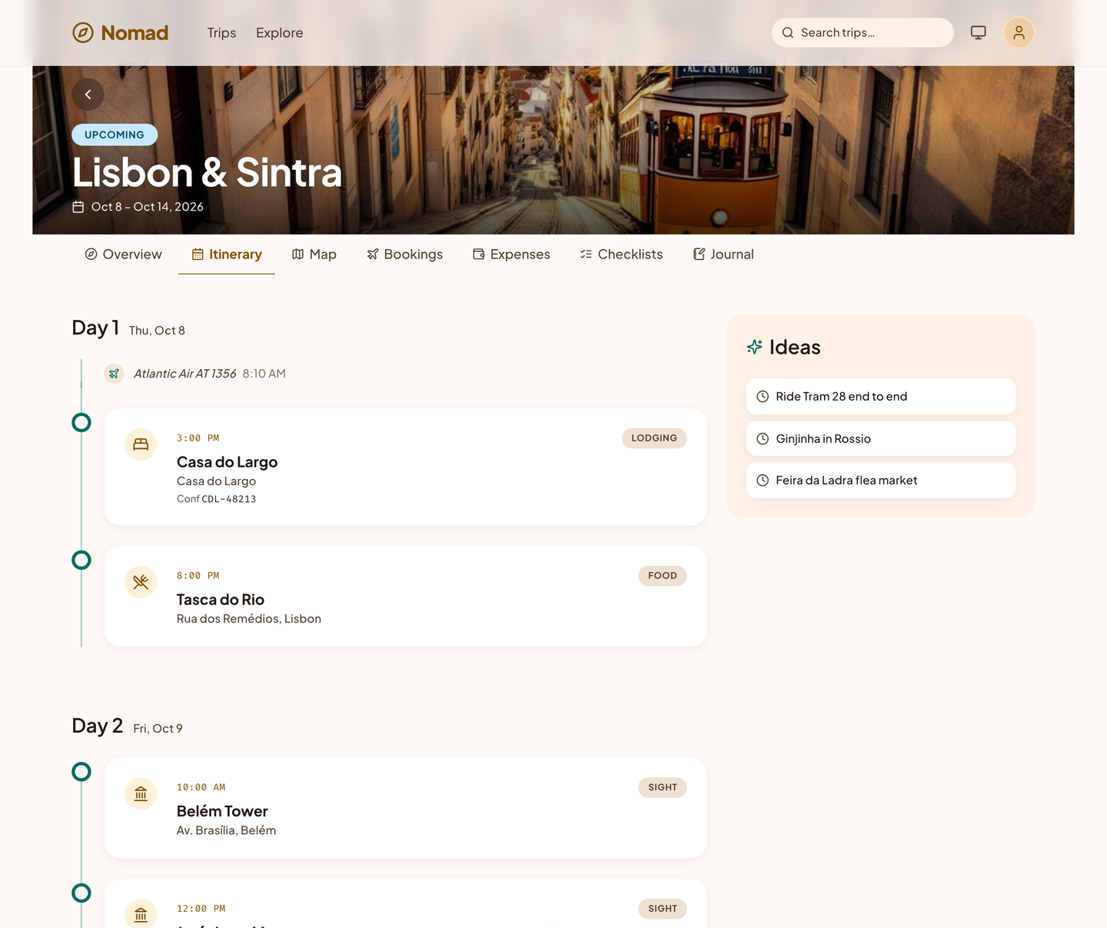Viewport: 1107px width, 928px height.
Task: Open the Trips nav link
Action: click(x=221, y=33)
